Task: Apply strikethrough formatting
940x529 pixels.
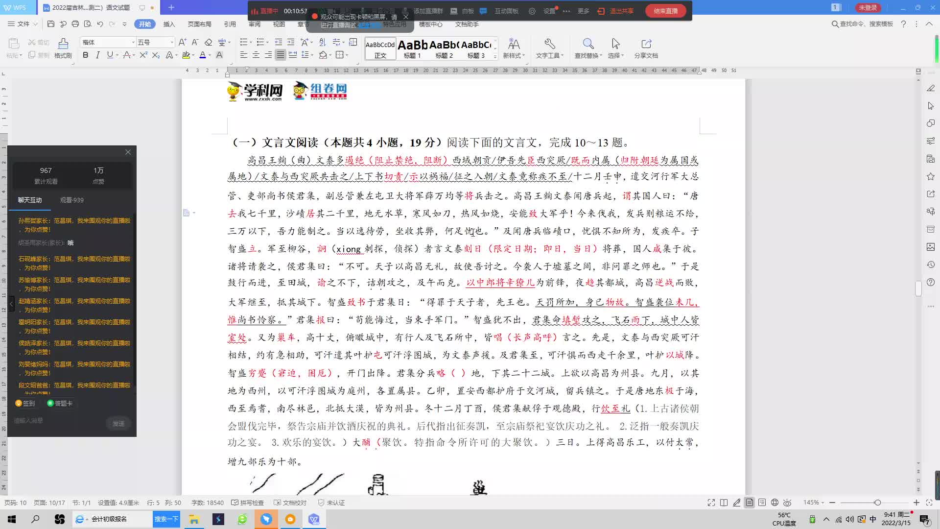Action: [x=127, y=55]
